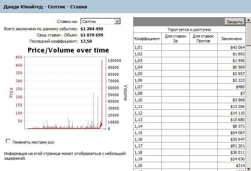Click the $1 892 amount cell
This screenshot has height=171, width=251.
click(x=232, y=54)
